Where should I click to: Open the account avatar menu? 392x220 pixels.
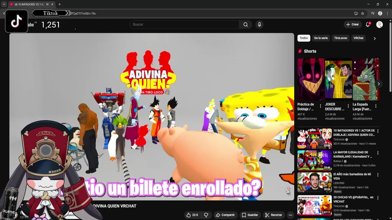coord(379,24)
